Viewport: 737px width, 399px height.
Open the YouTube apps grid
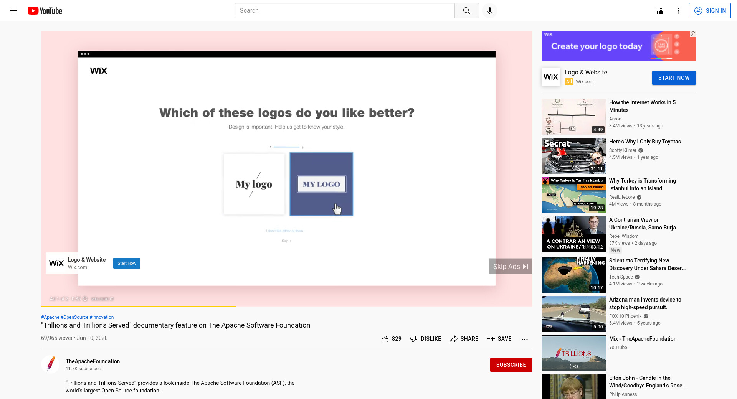[660, 11]
